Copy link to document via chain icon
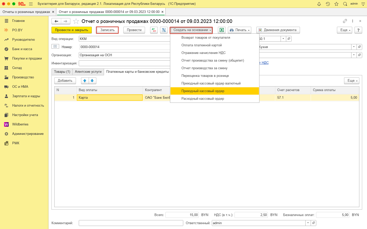 (345, 21)
